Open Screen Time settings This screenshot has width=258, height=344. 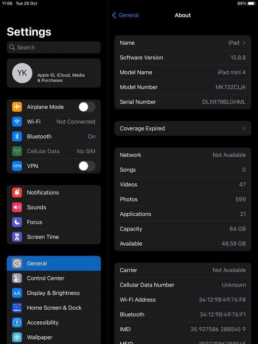tap(54, 237)
